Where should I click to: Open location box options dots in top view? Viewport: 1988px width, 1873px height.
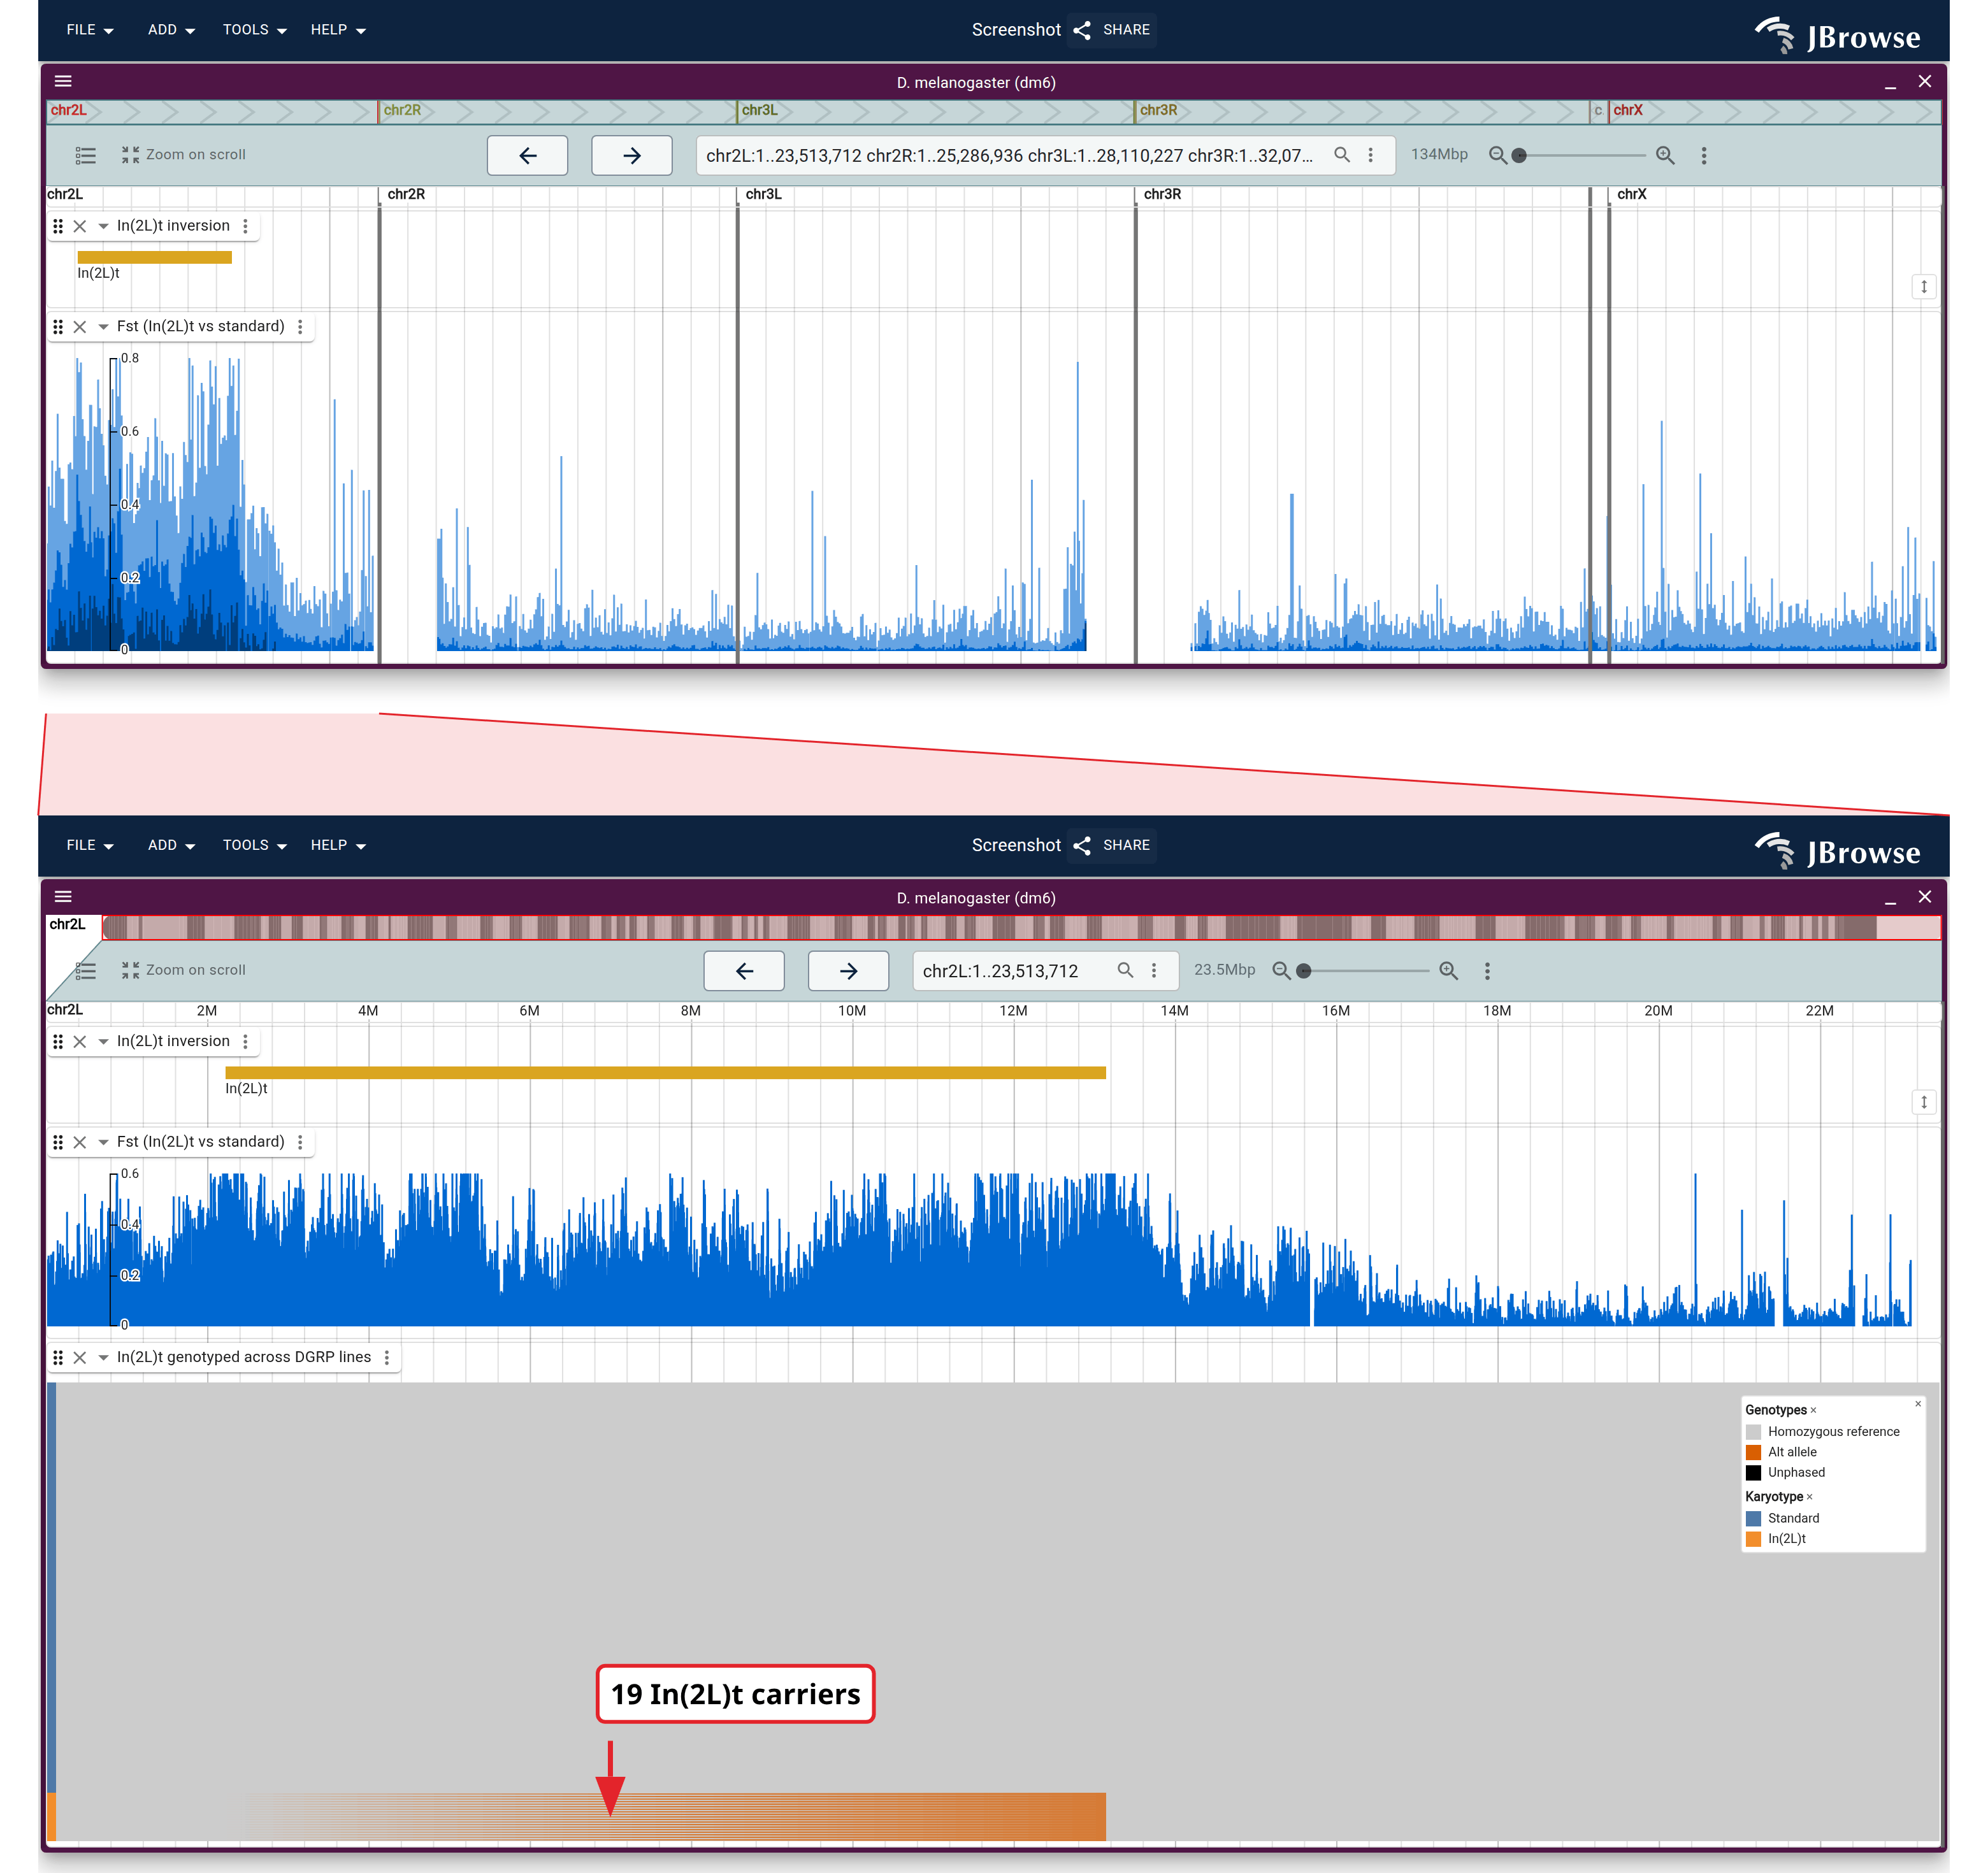(x=1371, y=155)
